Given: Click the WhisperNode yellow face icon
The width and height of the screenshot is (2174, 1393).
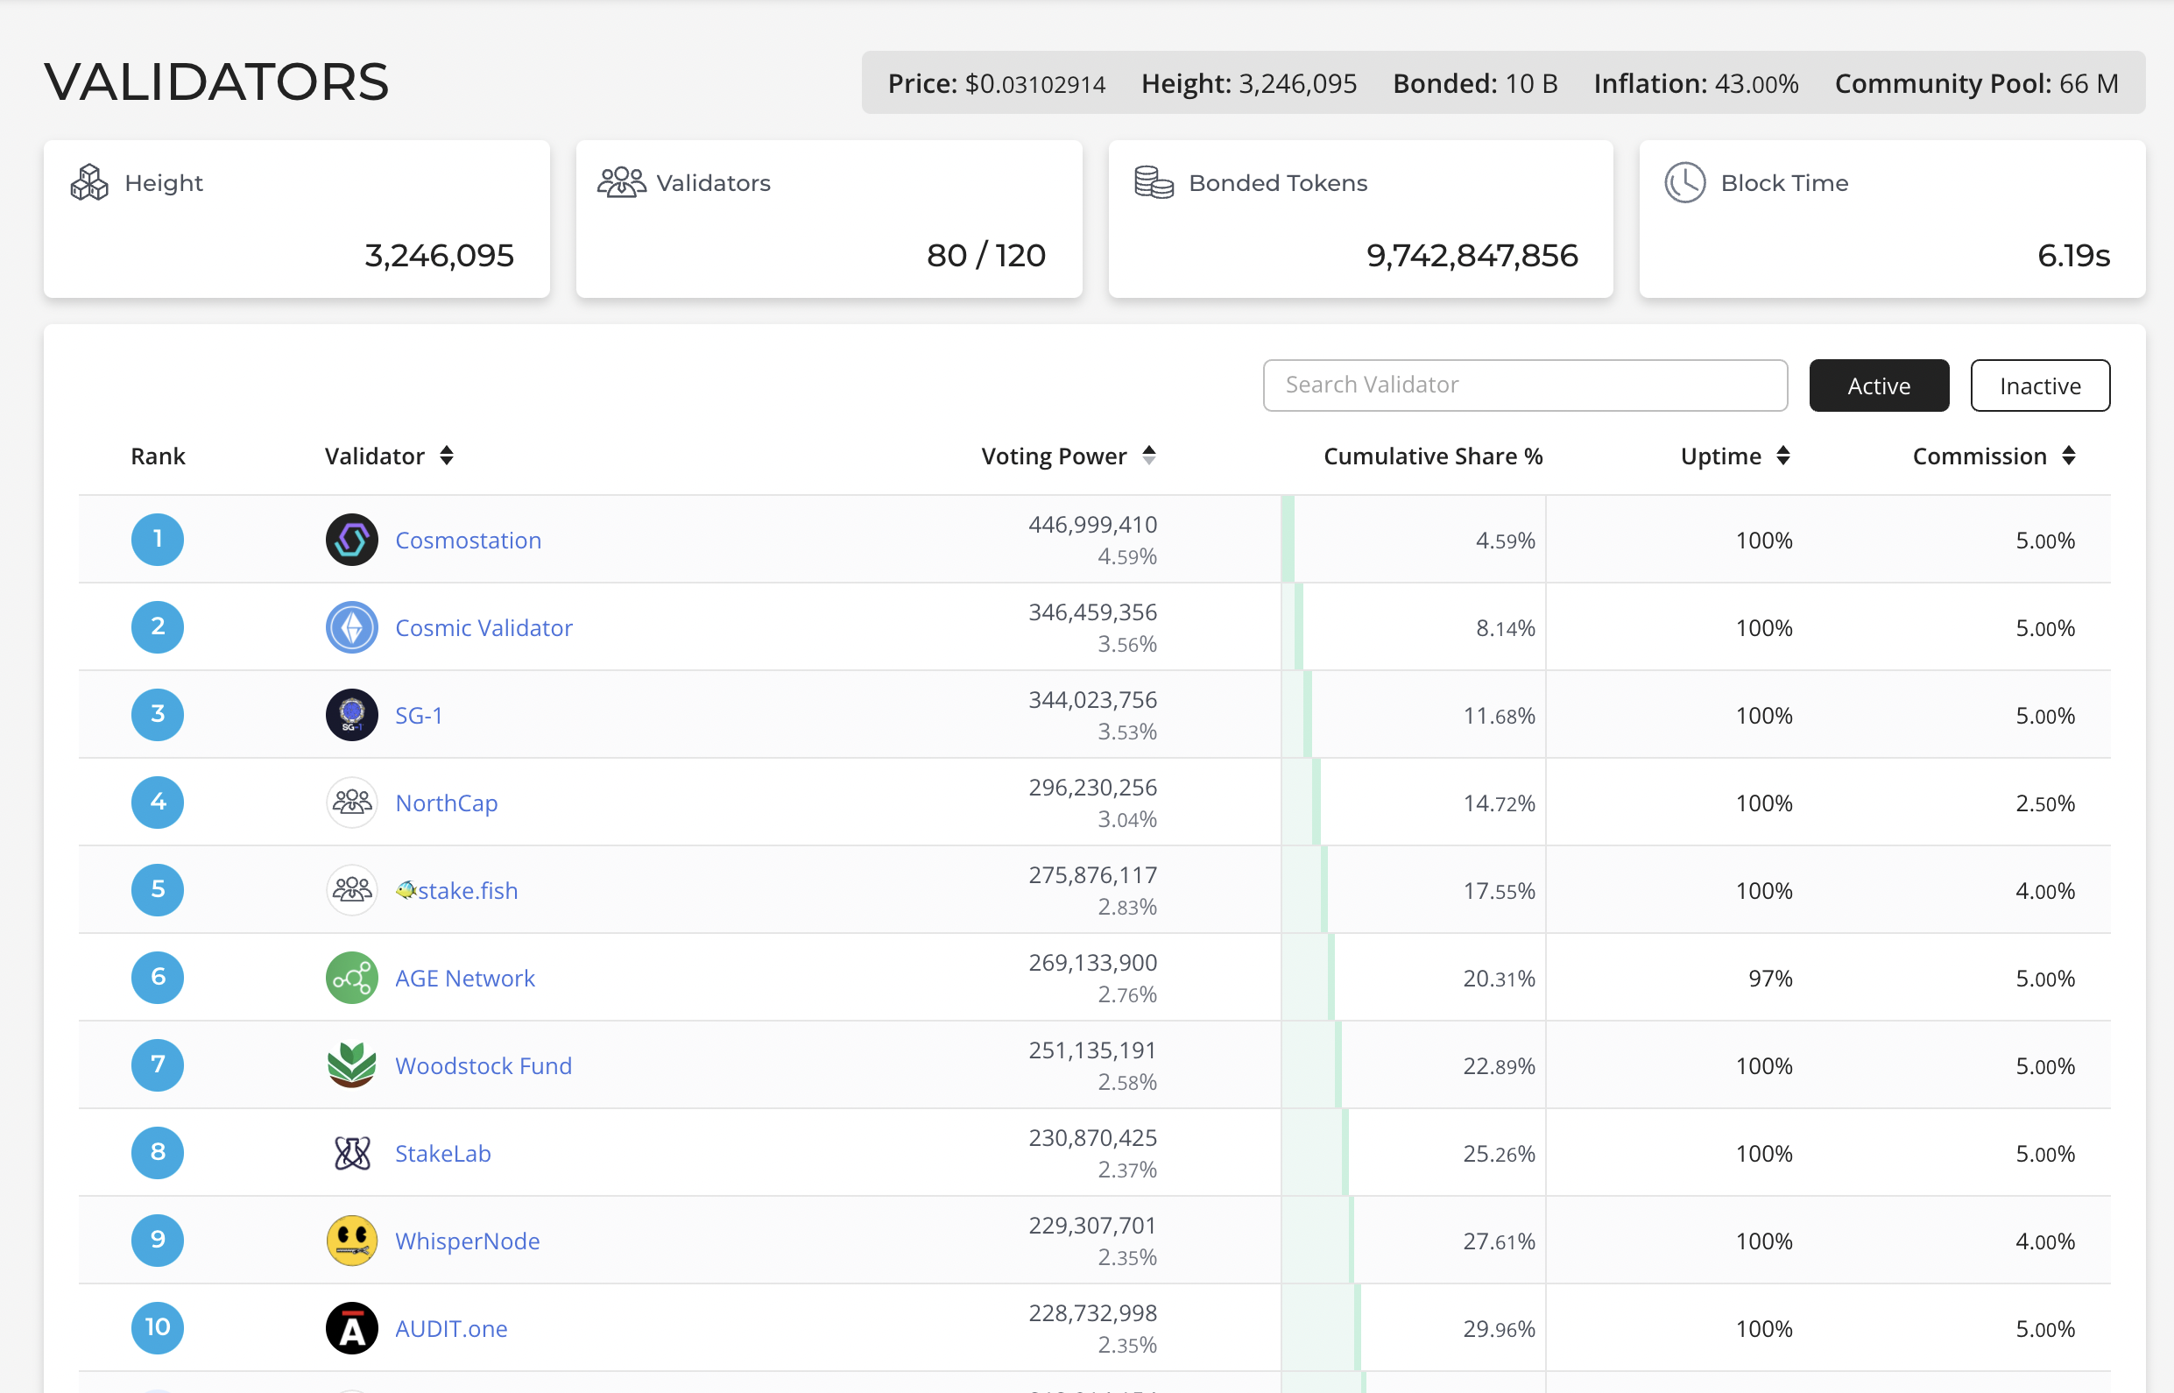Looking at the screenshot, I should click(352, 1241).
